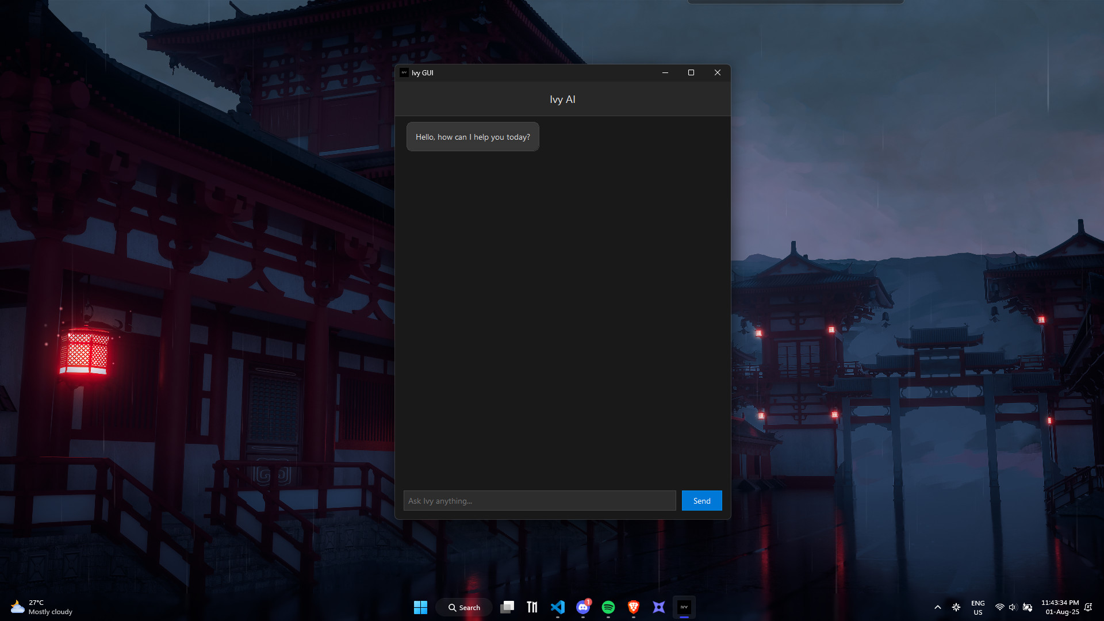Open the calendar from the tray clock
Viewport: 1104px width, 621px height.
[1060, 607]
